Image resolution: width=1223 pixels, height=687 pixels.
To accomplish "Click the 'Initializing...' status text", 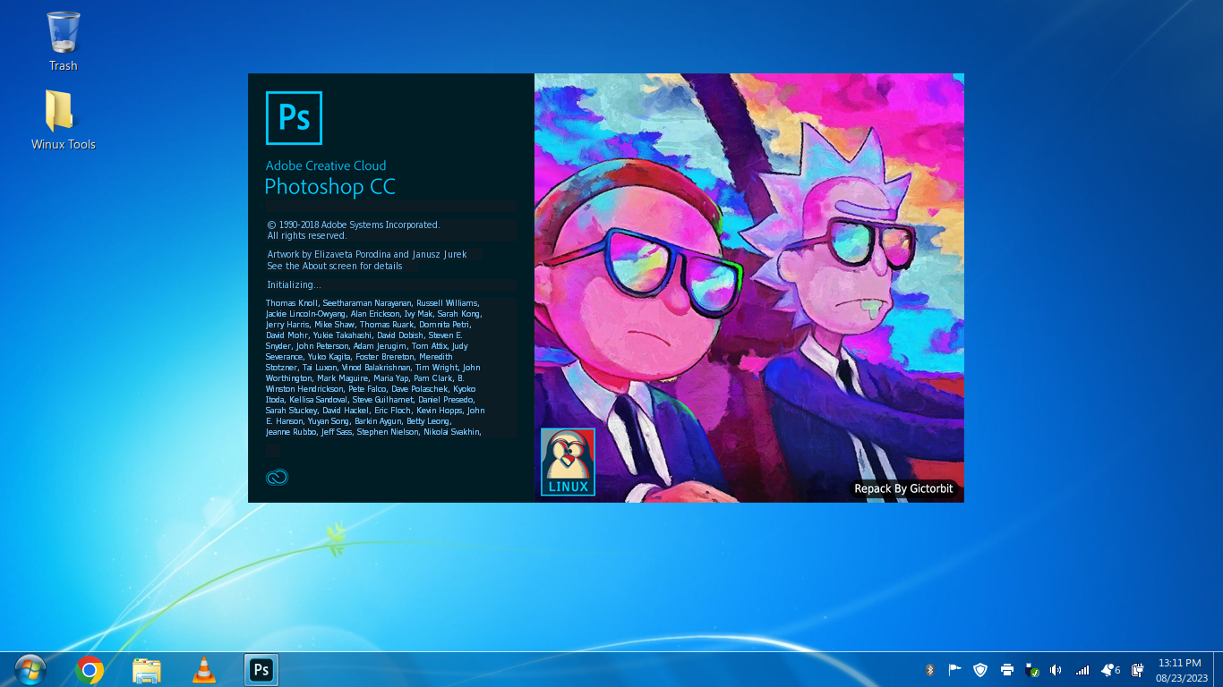I will (294, 284).
